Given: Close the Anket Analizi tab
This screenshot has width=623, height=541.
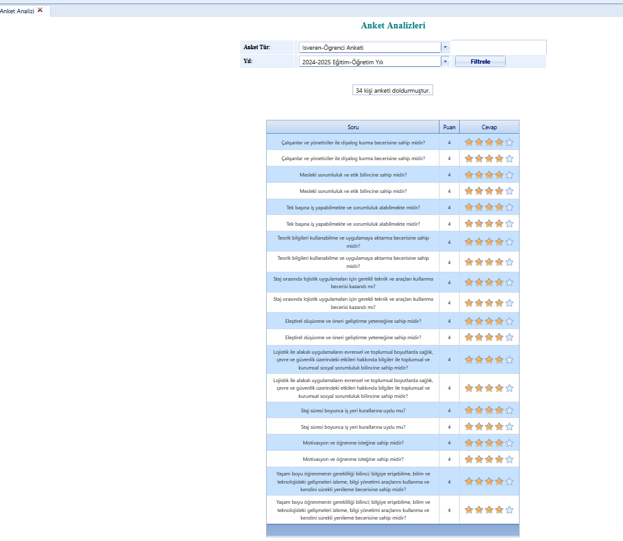Looking at the screenshot, I should click(x=40, y=10).
